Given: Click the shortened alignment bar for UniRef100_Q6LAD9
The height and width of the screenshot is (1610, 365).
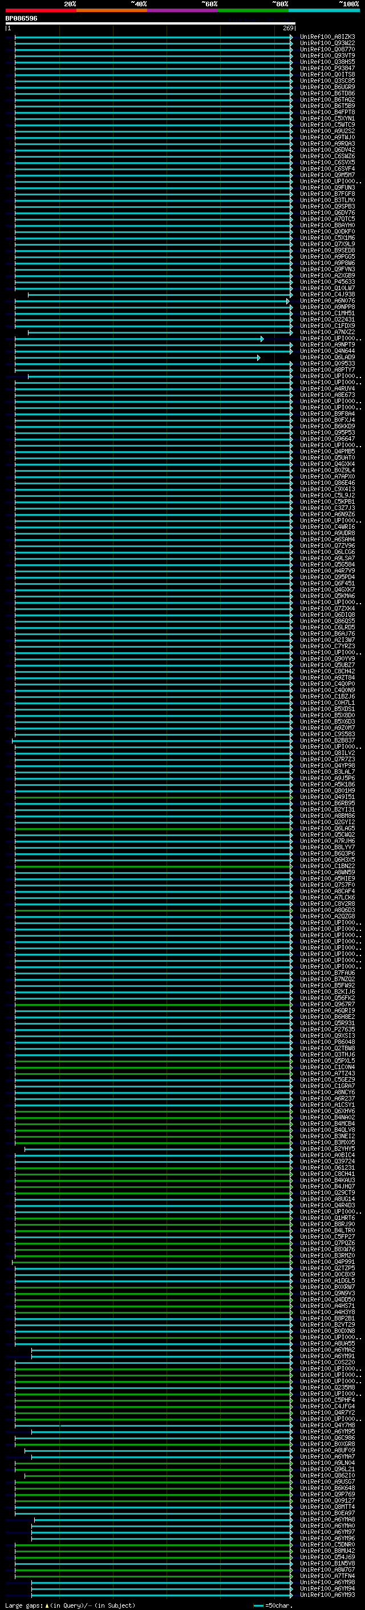Looking at the screenshot, I should click(137, 358).
